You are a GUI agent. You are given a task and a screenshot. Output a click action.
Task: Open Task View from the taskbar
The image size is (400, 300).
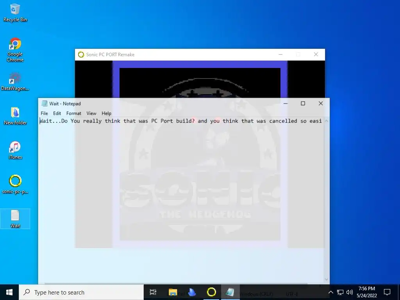pos(153,292)
